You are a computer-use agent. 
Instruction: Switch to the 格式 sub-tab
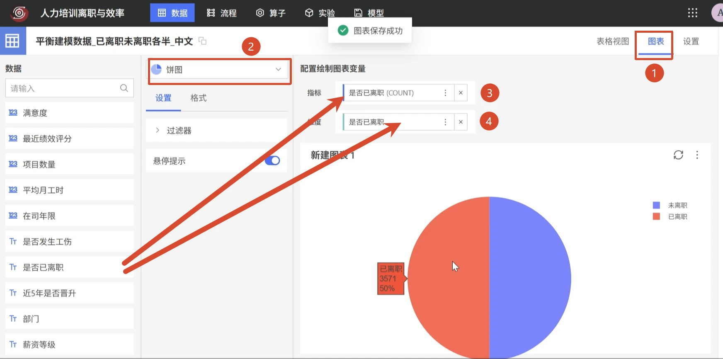198,98
